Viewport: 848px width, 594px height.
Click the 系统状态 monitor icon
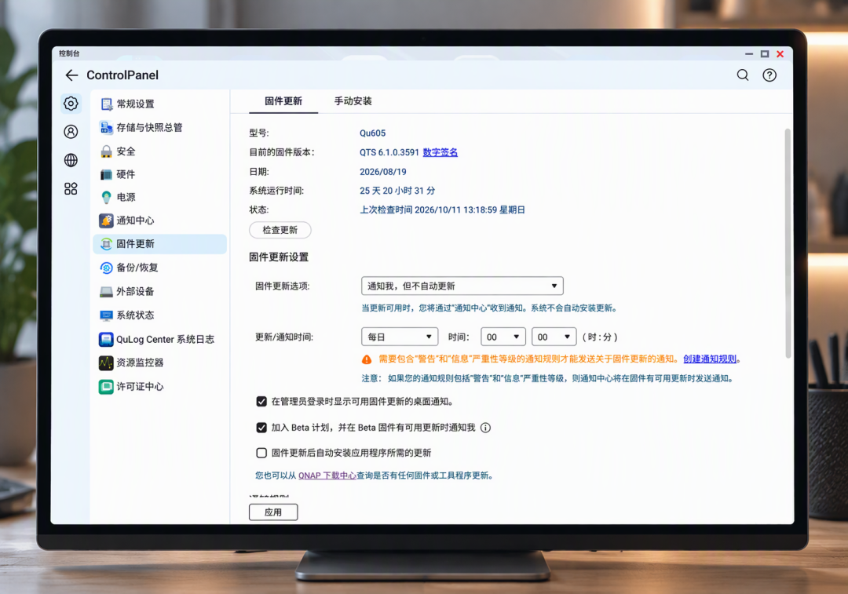click(x=107, y=315)
